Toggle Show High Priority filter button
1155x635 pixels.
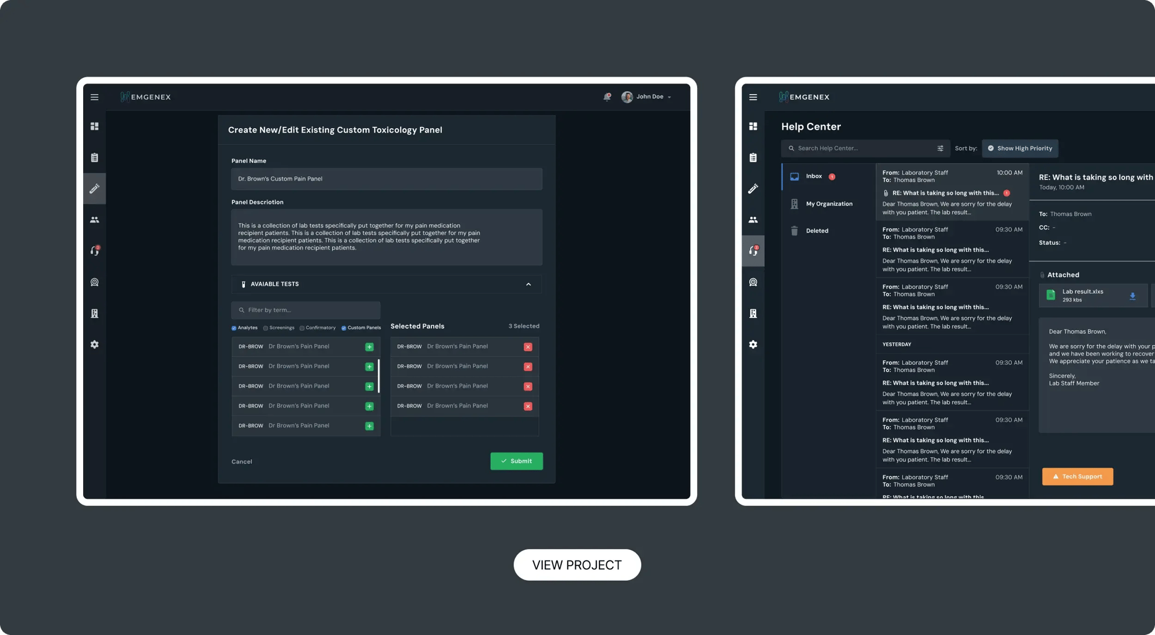click(x=1020, y=148)
